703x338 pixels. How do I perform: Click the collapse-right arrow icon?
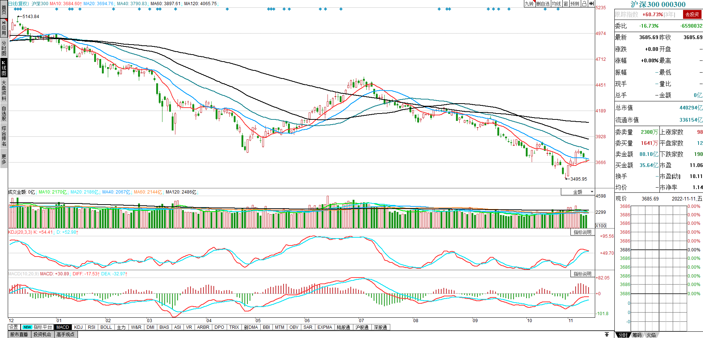[591, 4]
